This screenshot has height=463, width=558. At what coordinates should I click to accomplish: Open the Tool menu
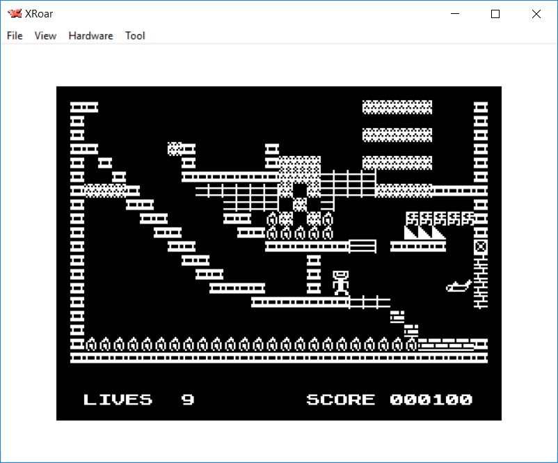(x=135, y=36)
